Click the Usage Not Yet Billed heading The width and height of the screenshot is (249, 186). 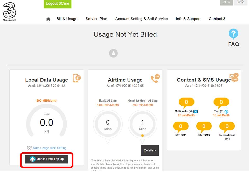[125, 34]
